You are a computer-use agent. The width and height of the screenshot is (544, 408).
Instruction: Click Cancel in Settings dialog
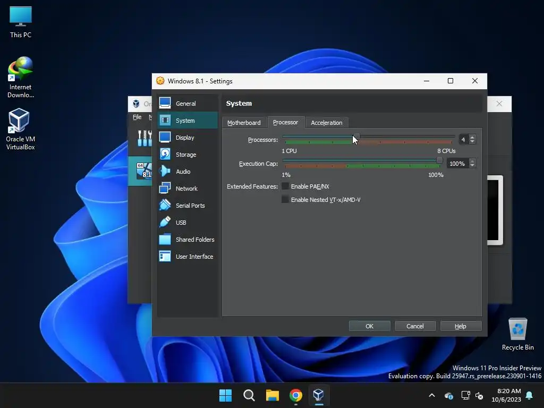(415, 326)
